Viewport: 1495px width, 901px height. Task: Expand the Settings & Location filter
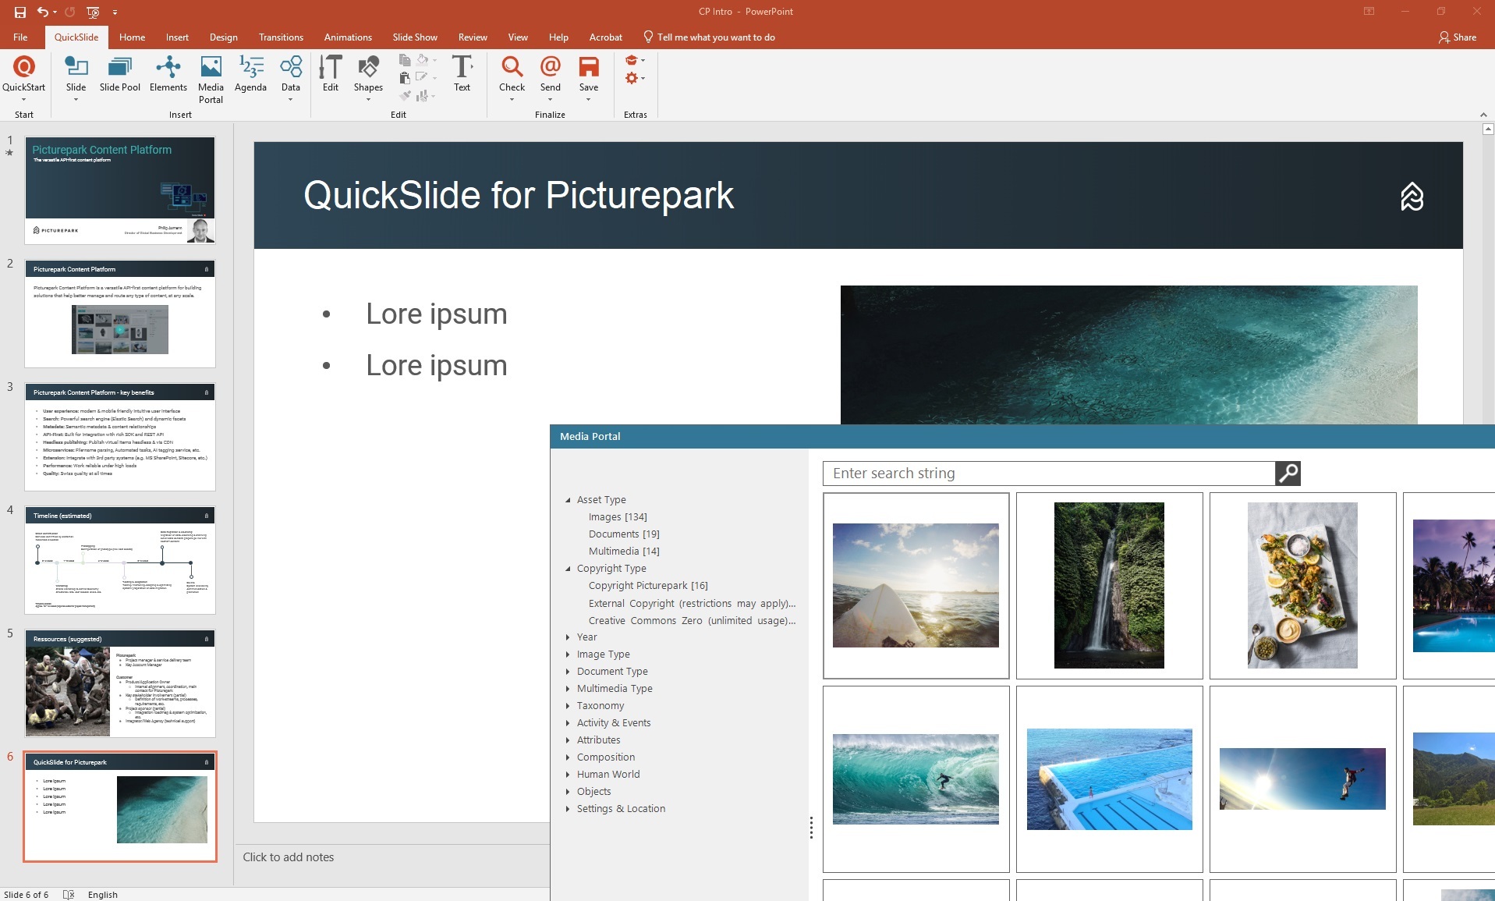(568, 809)
